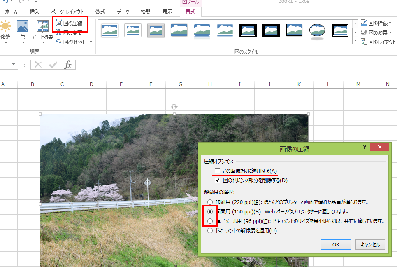The image size is (397, 267).
Task: Select 印刷用 (220 ppi) radio option
Action: point(210,202)
